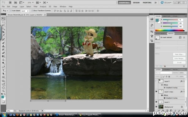Viewport: 188px width, 117px height.
Task: Click the color spectrum ramp
Action: 170,30
